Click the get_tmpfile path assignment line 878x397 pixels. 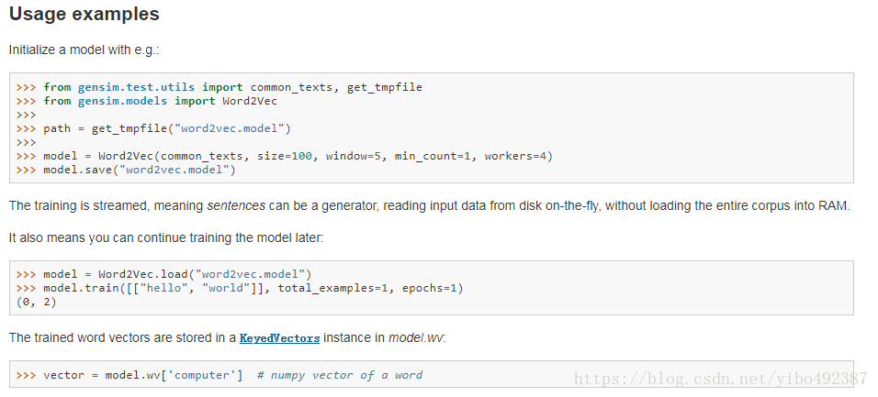(153, 128)
